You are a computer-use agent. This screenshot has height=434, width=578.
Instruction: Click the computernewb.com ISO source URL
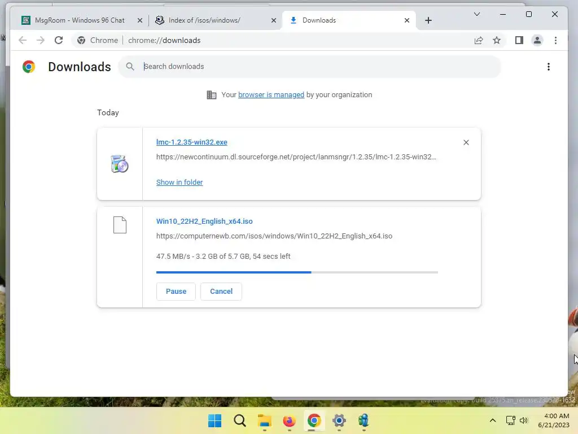click(274, 236)
